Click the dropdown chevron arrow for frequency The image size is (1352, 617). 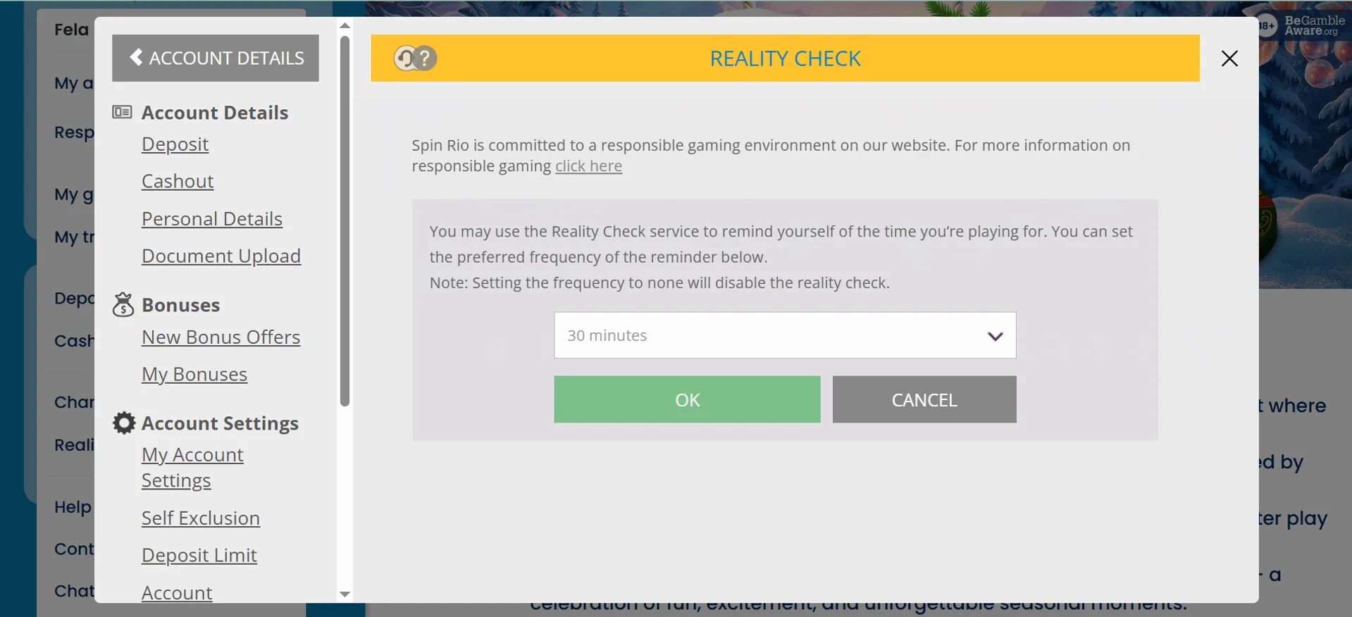tap(995, 337)
